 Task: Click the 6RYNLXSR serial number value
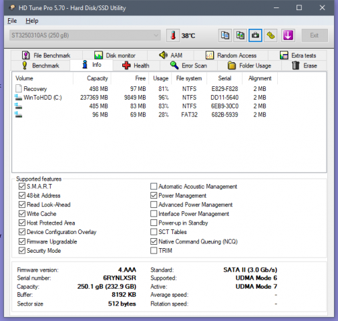120,278
